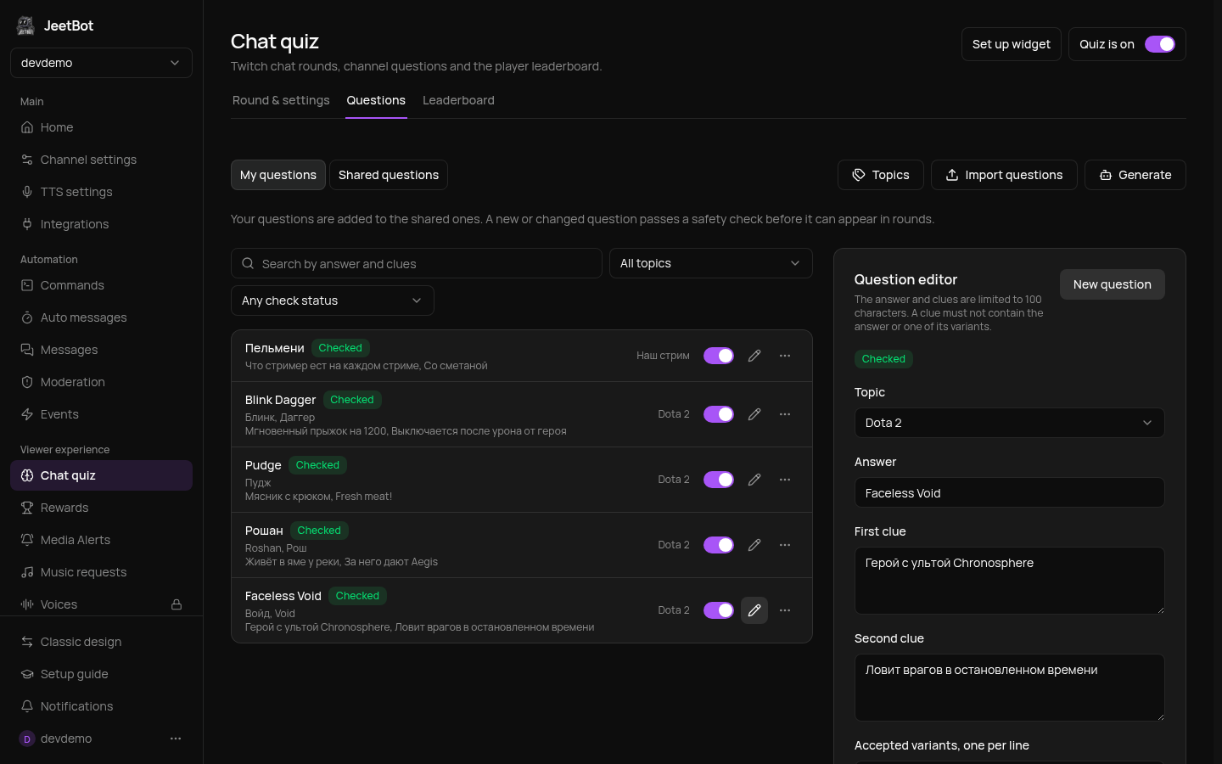Switch to the Leaderboard tab

(458, 100)
